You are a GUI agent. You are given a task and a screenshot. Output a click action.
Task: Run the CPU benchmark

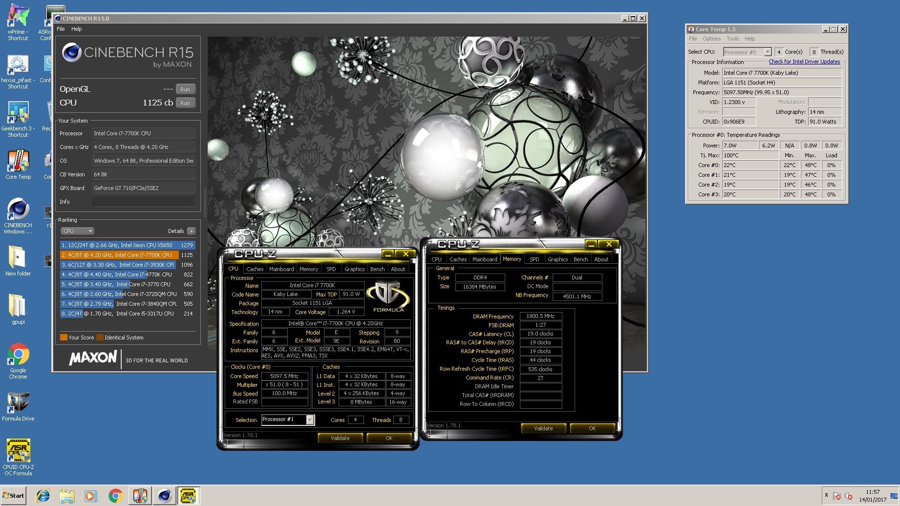pos(185,103)
